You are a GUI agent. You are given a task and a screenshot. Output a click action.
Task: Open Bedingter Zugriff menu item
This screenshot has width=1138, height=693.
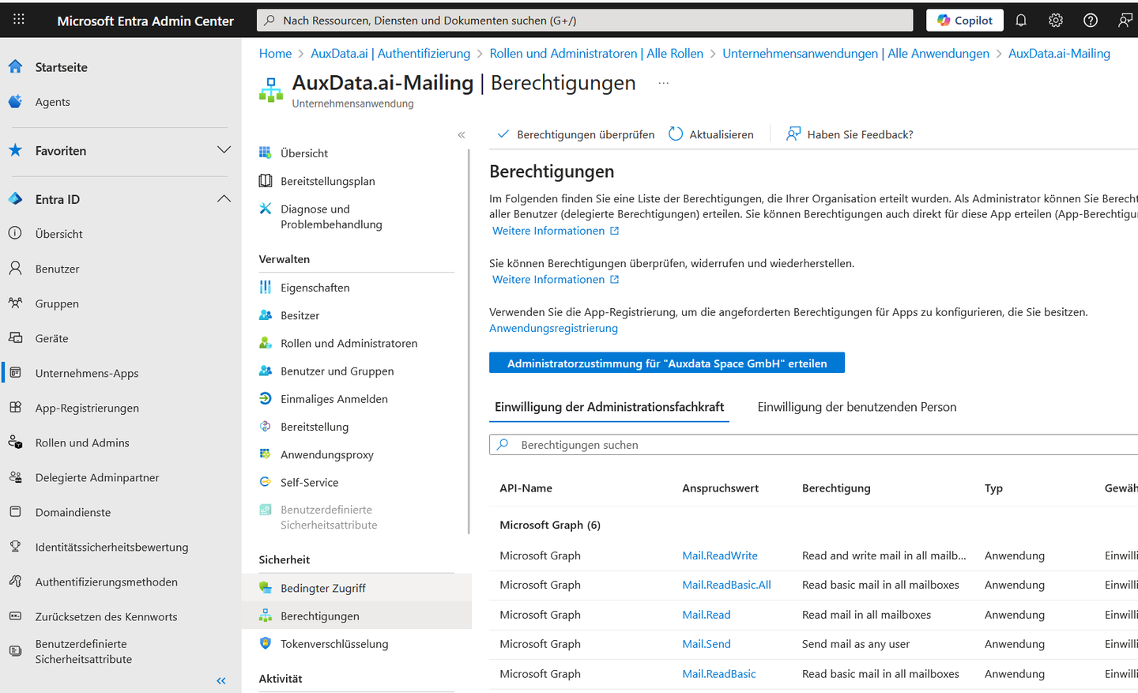click(322, 588)
